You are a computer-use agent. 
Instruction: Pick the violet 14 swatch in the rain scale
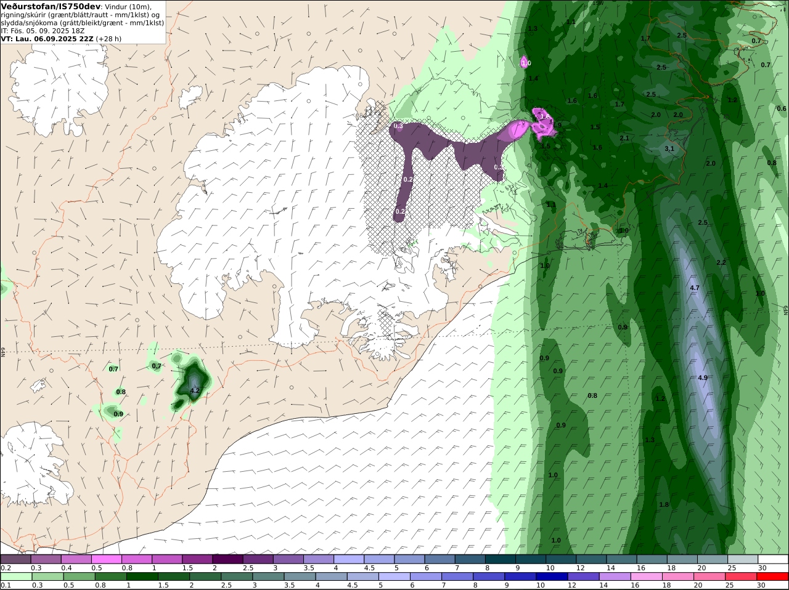pos(616,576)
